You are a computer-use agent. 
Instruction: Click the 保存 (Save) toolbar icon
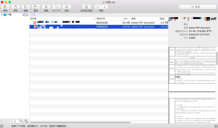point(4,7)
